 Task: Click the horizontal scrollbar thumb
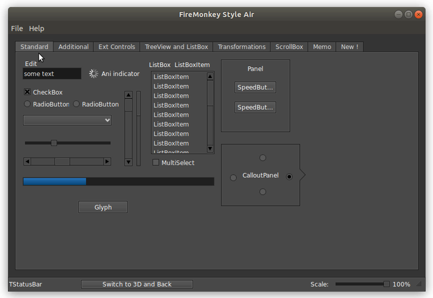pyautogui.click(x=62, y=162)
